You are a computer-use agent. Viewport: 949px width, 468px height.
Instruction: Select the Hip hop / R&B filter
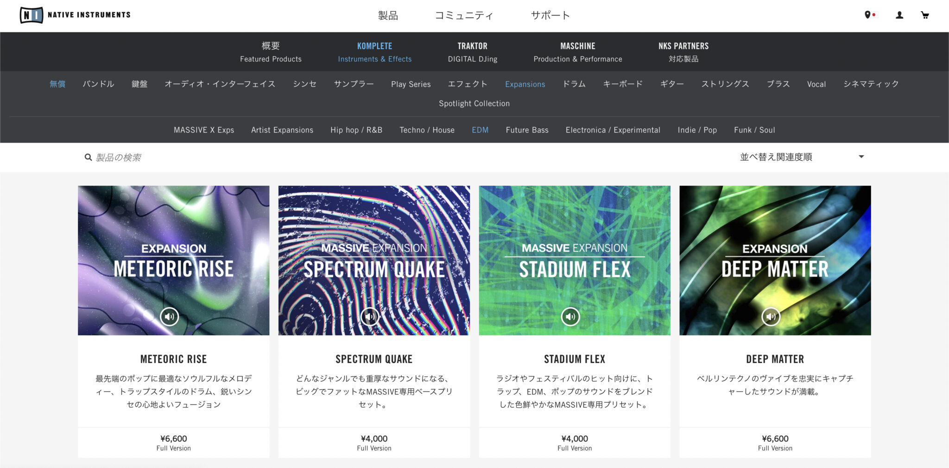pos(356,130)
